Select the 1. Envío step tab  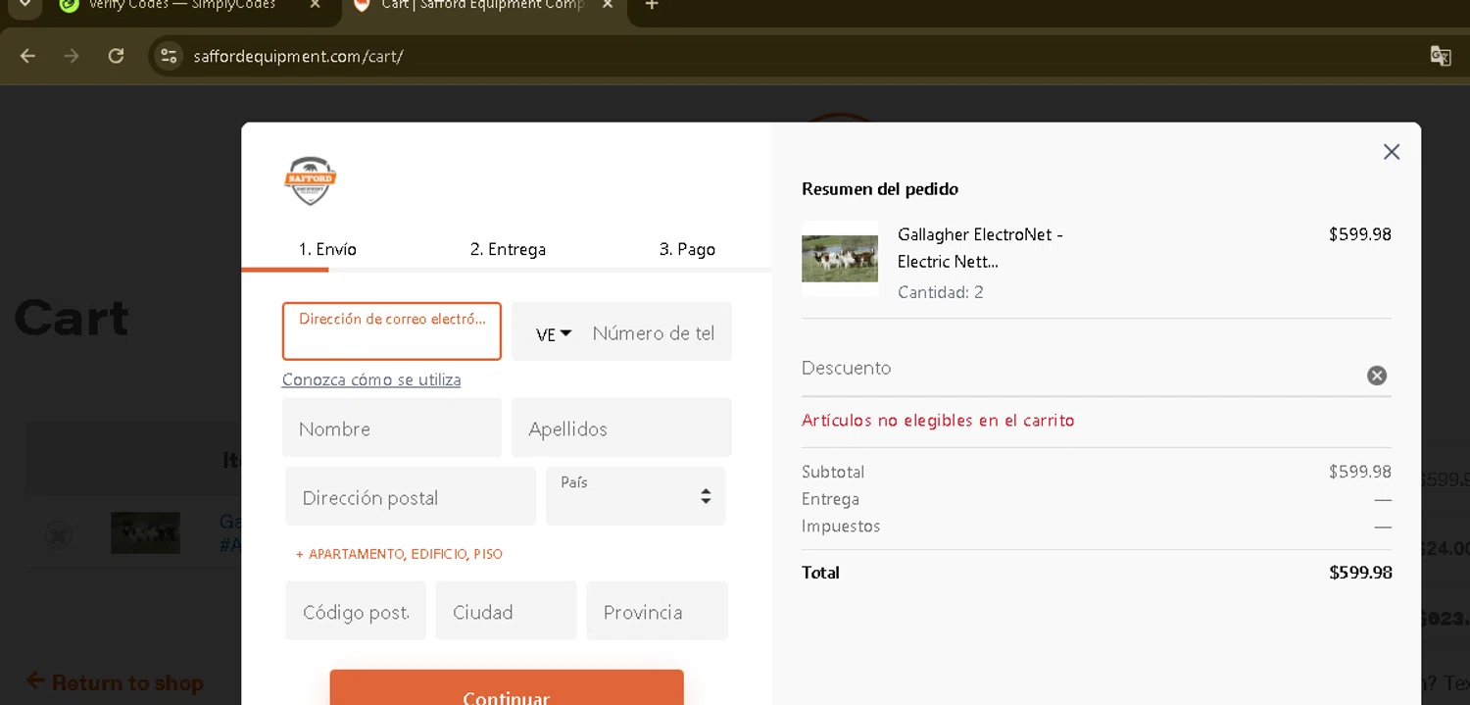click(327, 249)
